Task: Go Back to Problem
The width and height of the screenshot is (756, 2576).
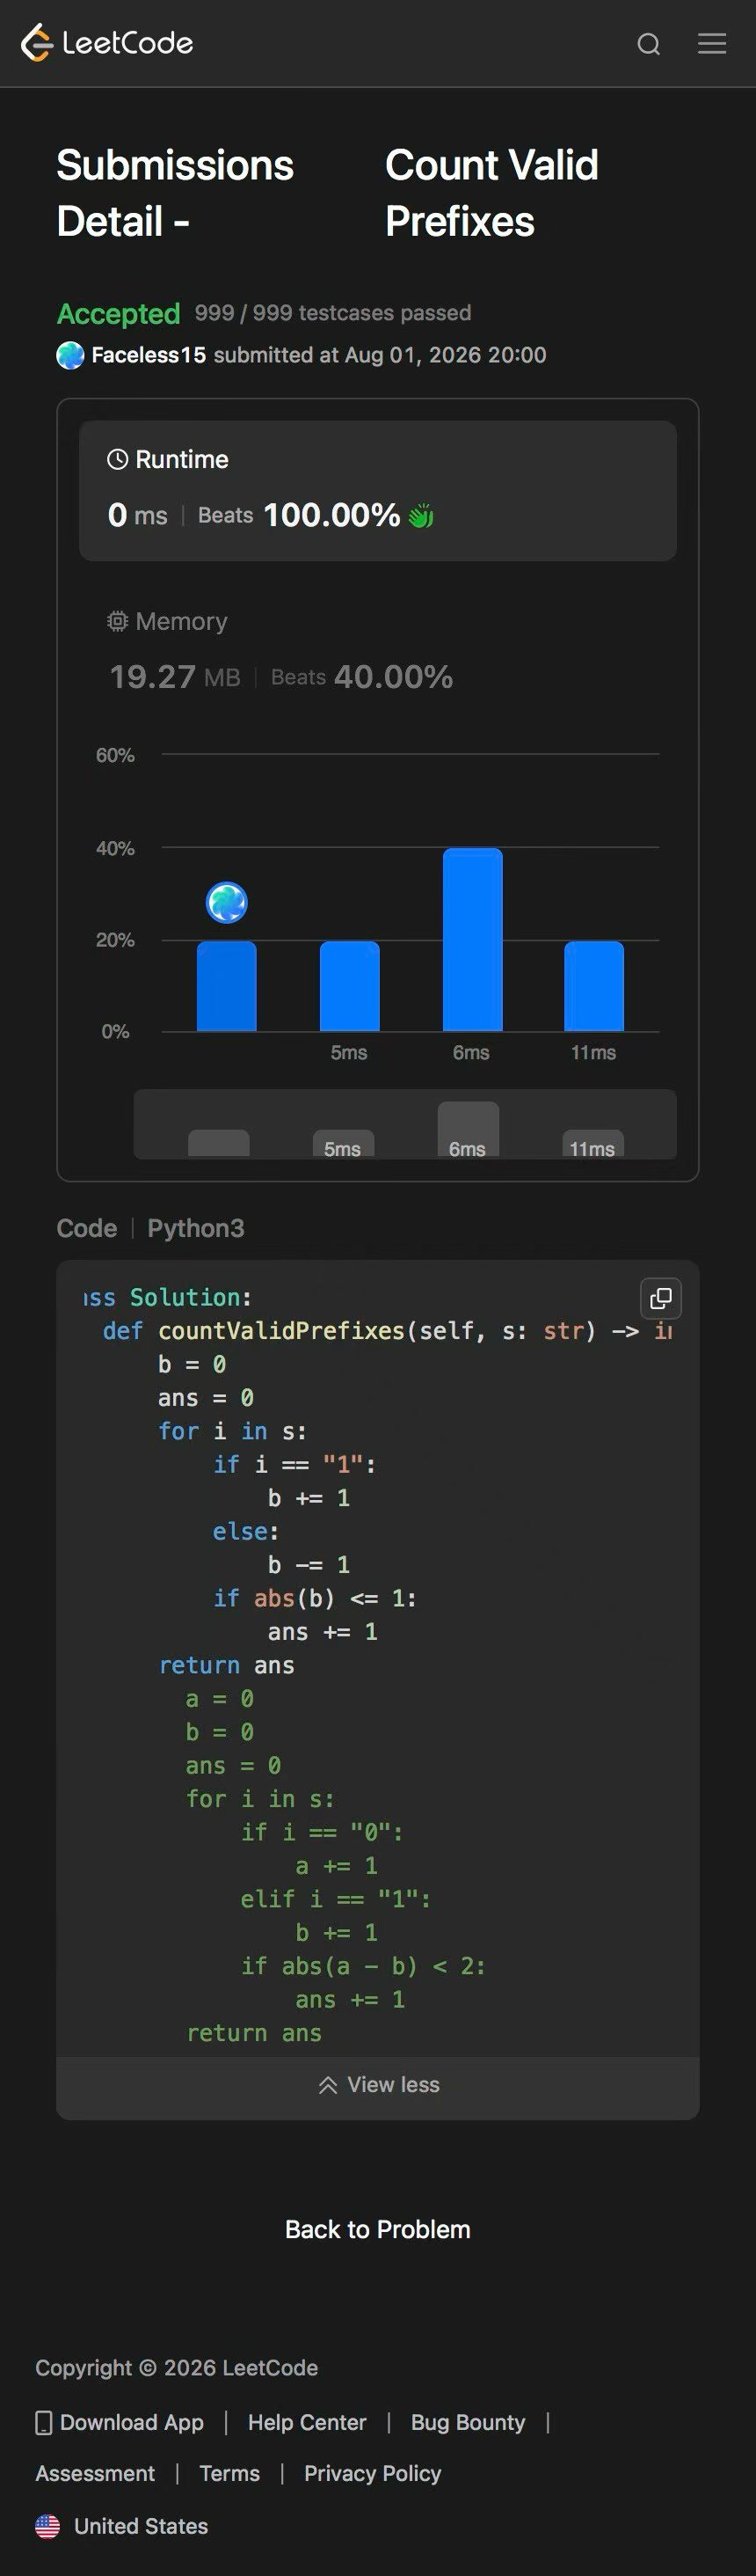Action: 377,2229
